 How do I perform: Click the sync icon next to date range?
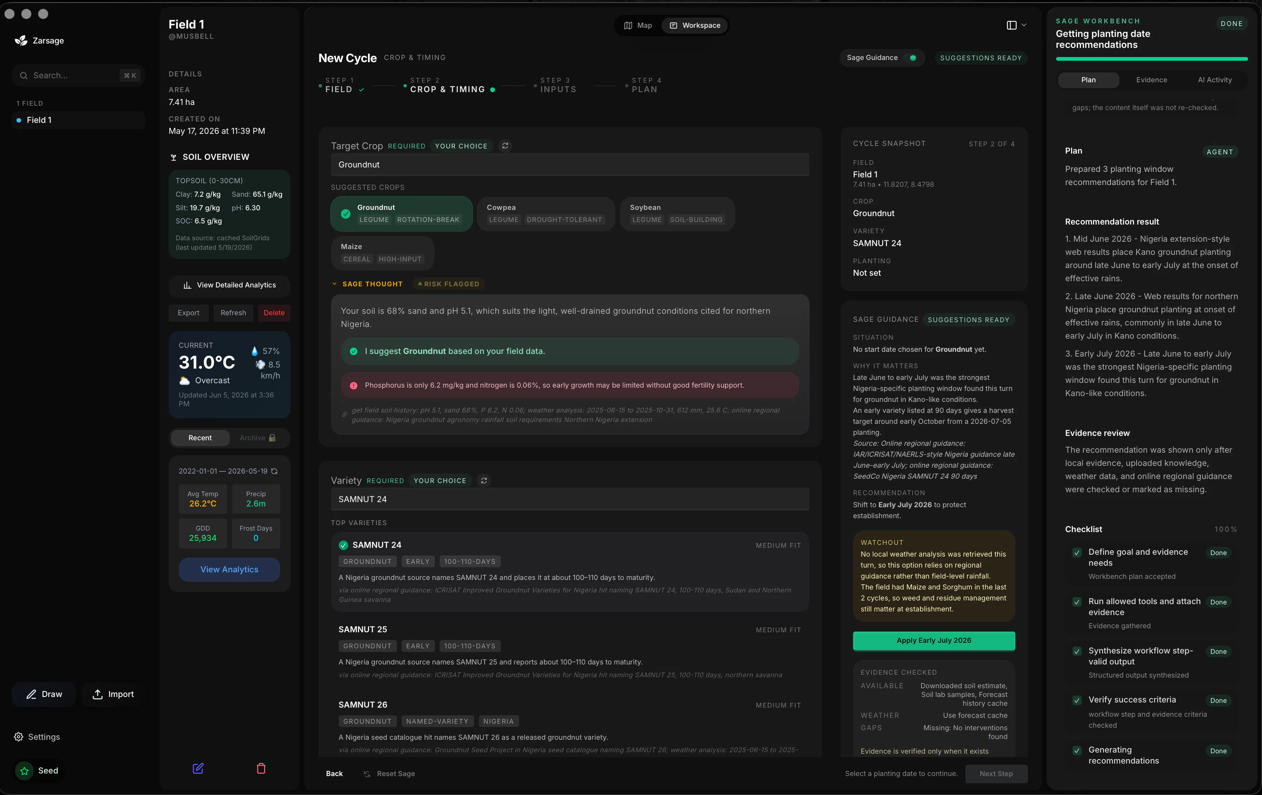pos(274,471)
